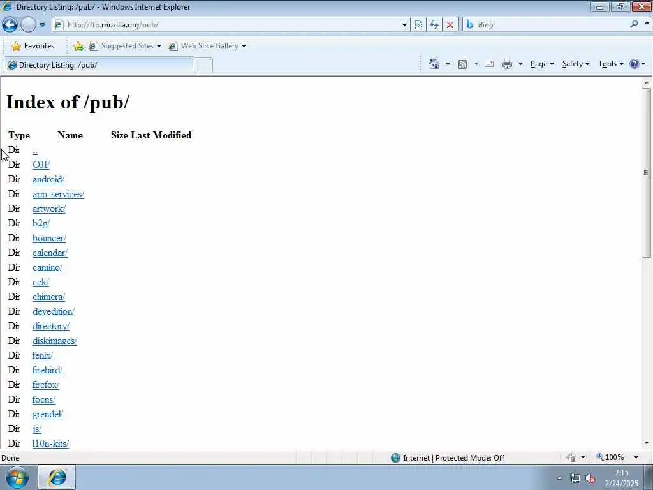Open the js/ directory link

tap(36, 429)
